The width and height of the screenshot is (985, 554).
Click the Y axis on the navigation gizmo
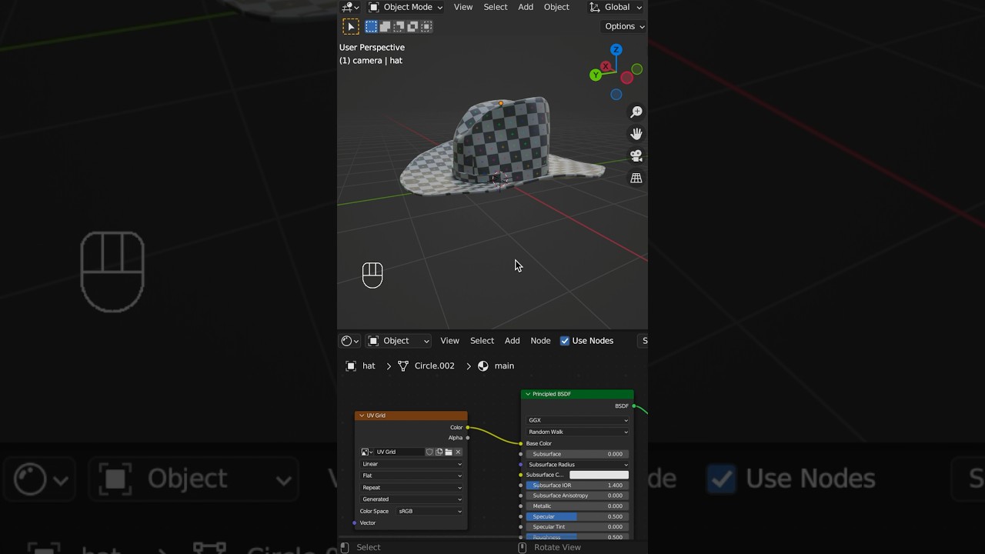tap(595, 75)
